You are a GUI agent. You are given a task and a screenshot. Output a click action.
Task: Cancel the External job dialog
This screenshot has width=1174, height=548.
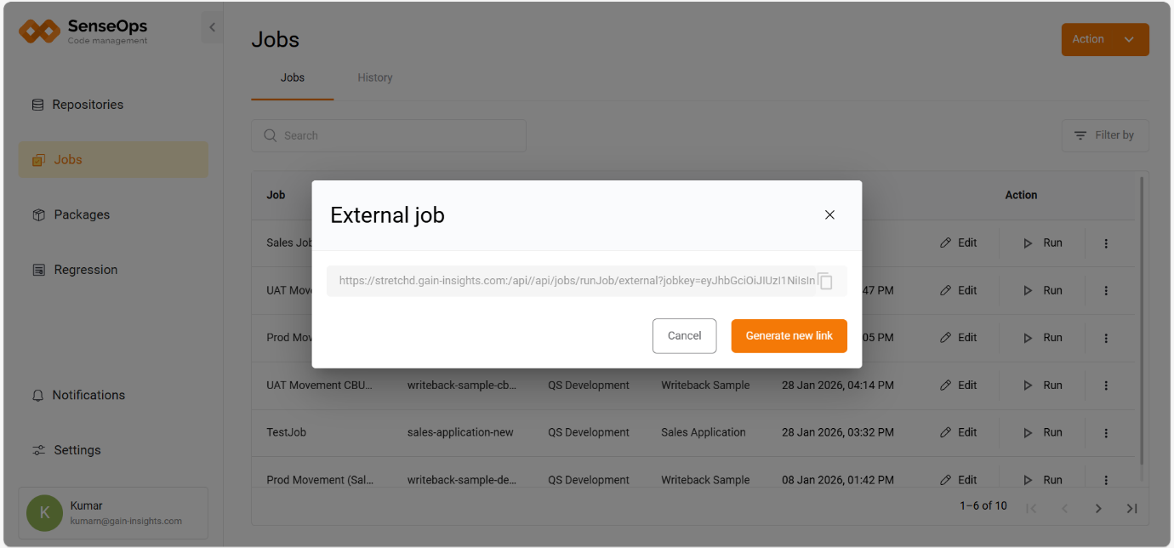(684, 336)
